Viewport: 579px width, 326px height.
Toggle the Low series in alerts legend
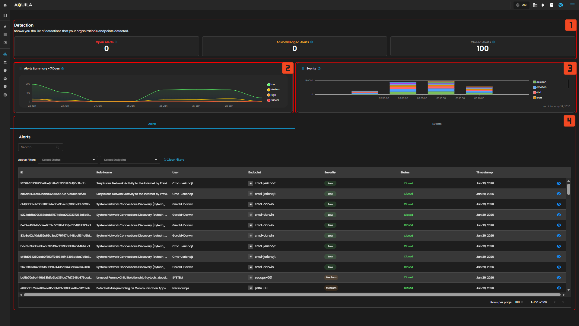271,85
